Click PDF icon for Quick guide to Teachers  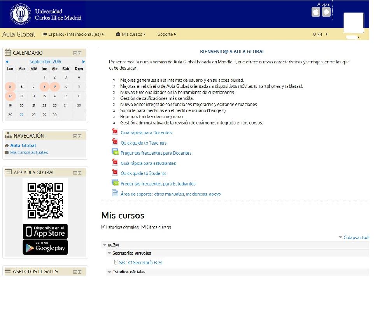tap(115, 142)
